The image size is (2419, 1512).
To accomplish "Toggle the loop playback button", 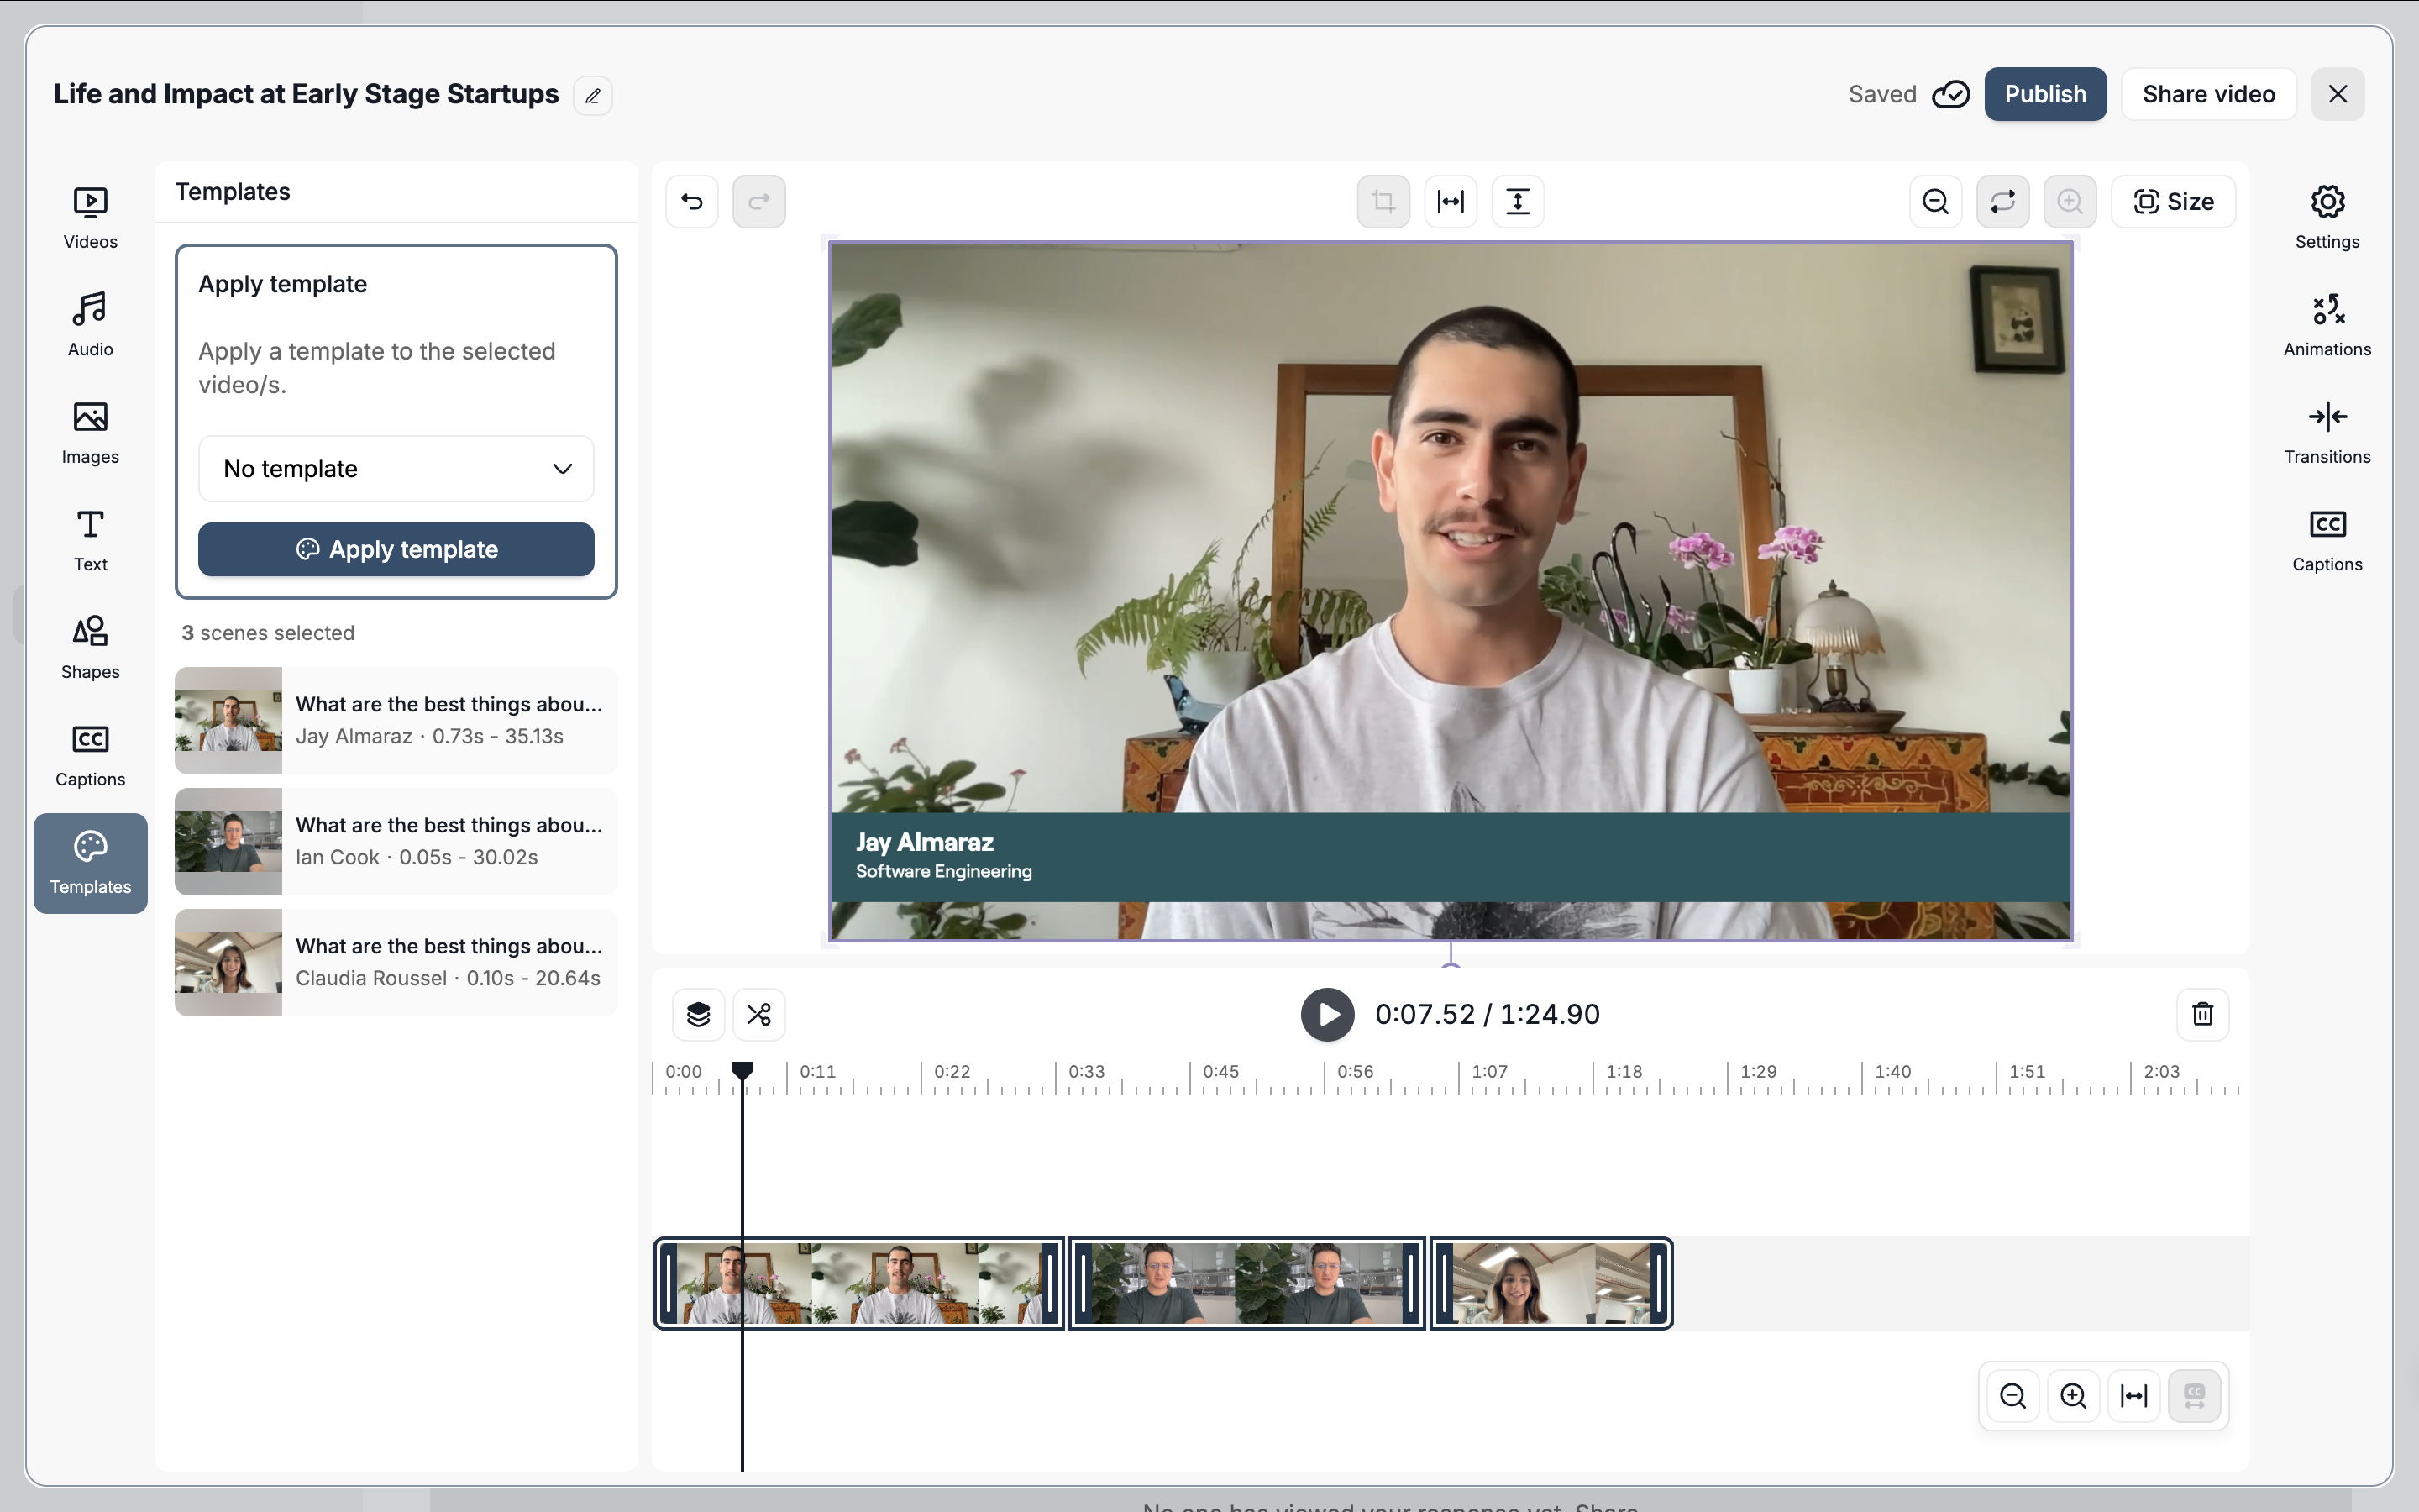I will (2002, 202).
